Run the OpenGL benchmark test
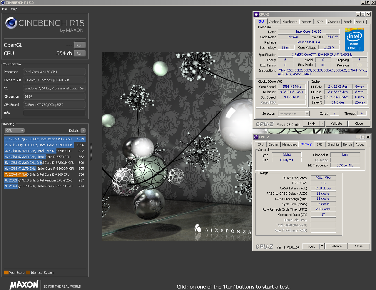The image size is (376, 290). 79,45
